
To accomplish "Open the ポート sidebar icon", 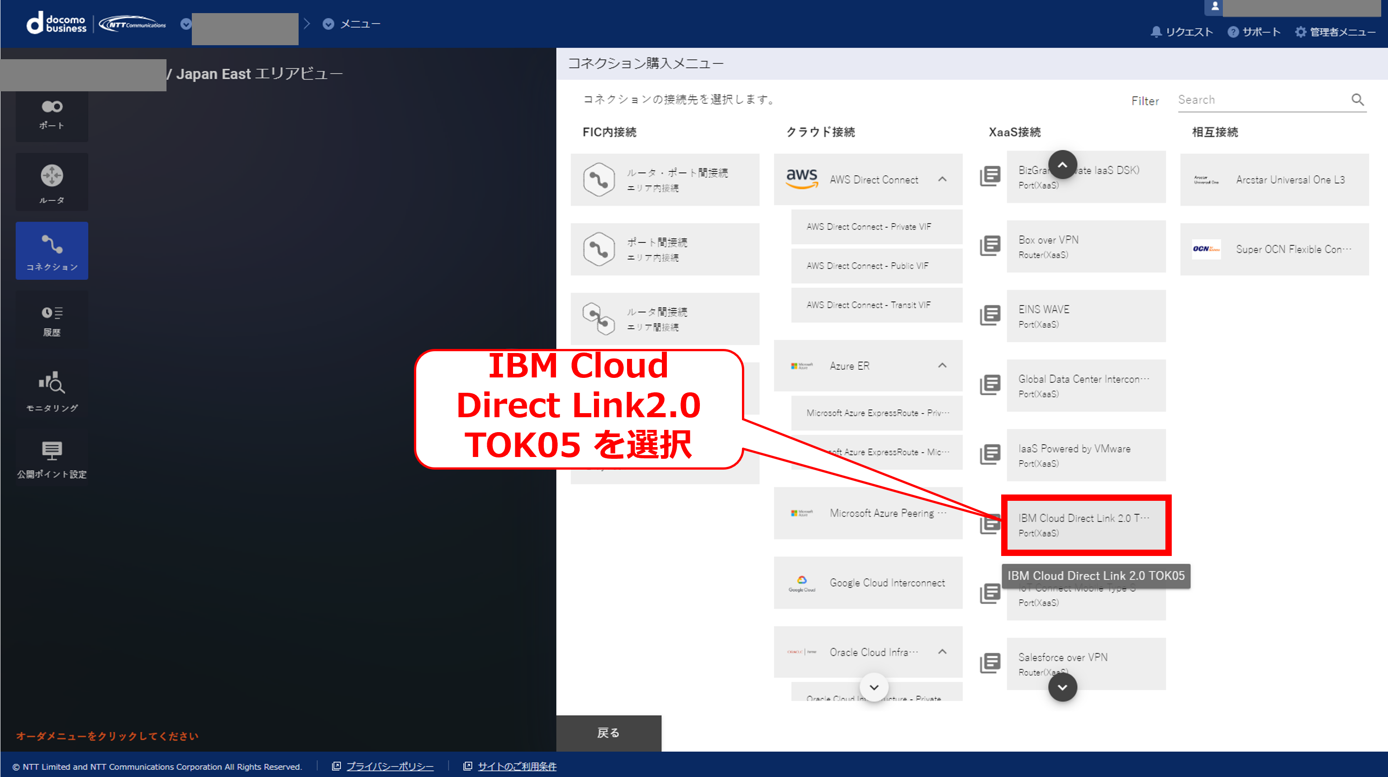I will [52, 115].
